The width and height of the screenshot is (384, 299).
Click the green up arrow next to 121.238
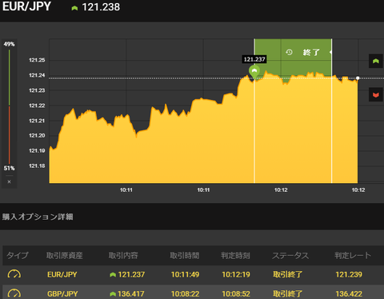point(74,8)
